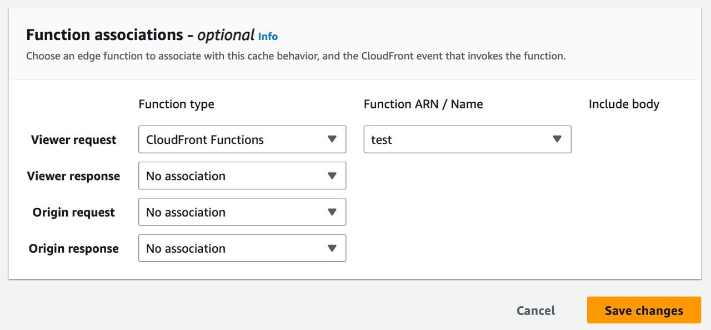Viewport: 711px width, 330px height.
Task: Click the Function type column header
Action: click(x=176, y=104)
